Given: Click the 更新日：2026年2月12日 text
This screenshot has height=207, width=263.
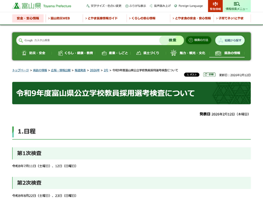Looking at the screenshot, I should pyautogui.click(x=235, y=75).
